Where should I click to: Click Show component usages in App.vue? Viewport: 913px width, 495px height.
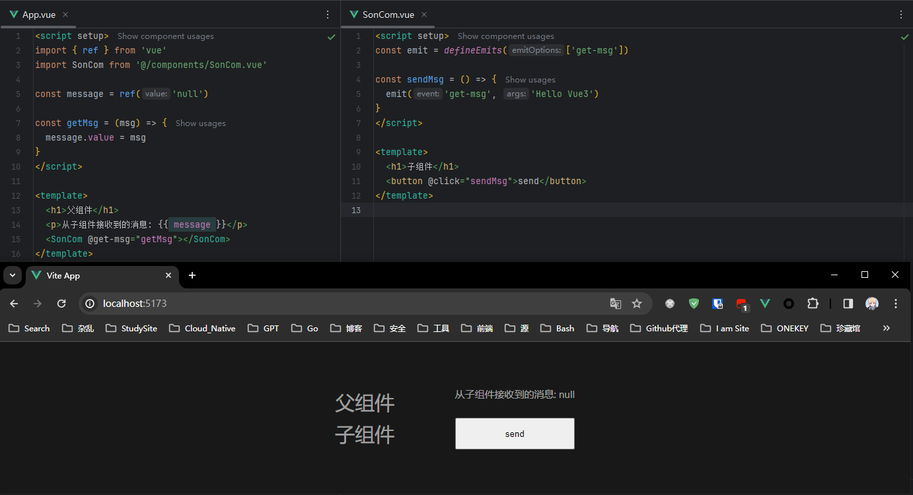[166, 36]
